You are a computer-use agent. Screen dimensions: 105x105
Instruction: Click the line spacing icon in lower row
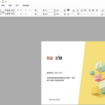pyautogui.click(x=35, y=14)
